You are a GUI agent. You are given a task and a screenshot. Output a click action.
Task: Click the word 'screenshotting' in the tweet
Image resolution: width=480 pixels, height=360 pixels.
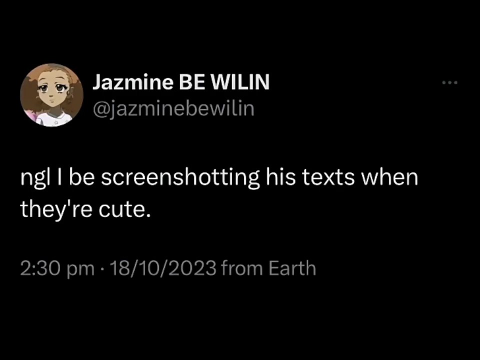click(x=180, y=178)
